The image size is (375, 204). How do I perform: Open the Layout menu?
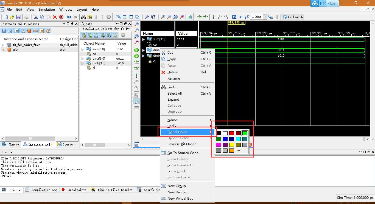[82, 9]
